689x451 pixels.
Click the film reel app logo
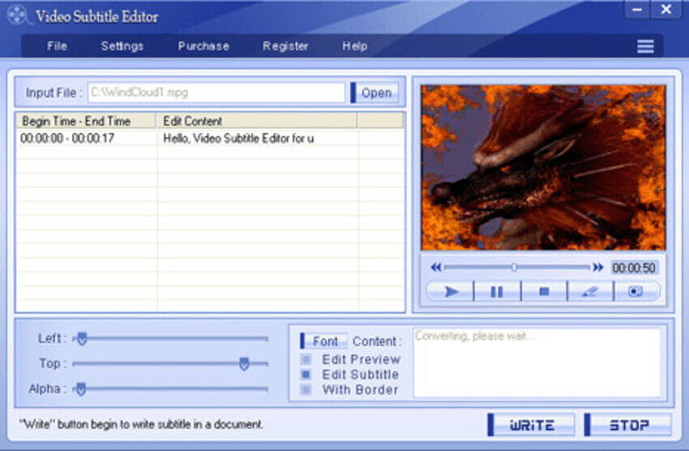(19, 15)
